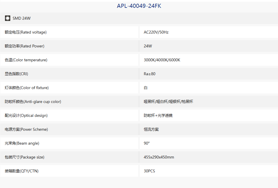The width and height of the screenshot is (278, 188).
Task: Select the 额定功率(Rated Power) label
Action: (25, 46)
